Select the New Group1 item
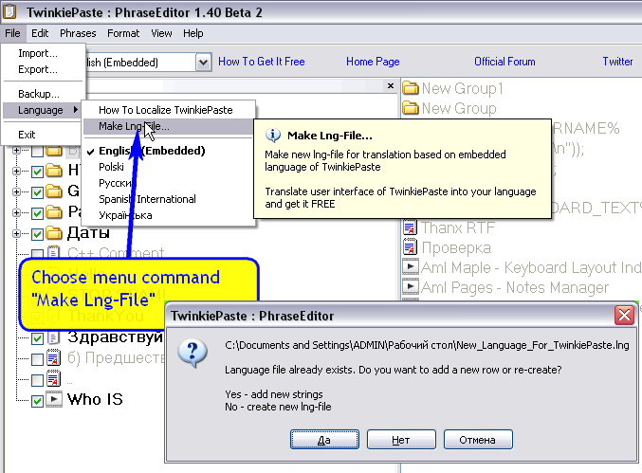This screenshot has height=473, width=642. point(462,88)
